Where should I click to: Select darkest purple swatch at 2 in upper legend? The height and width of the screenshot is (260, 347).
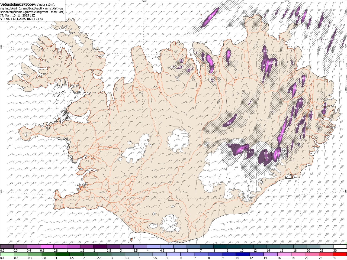(100, 246)
